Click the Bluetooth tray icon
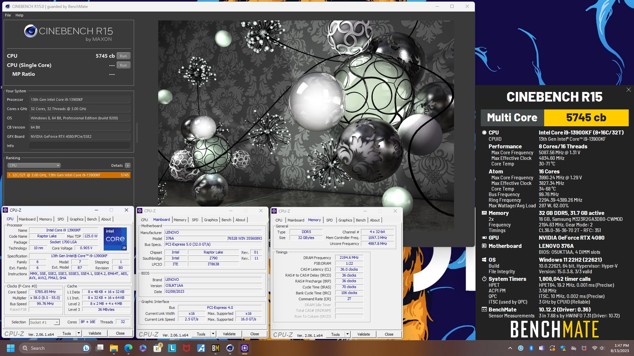This screenshot has height=356, width=634. coord(531,348)
